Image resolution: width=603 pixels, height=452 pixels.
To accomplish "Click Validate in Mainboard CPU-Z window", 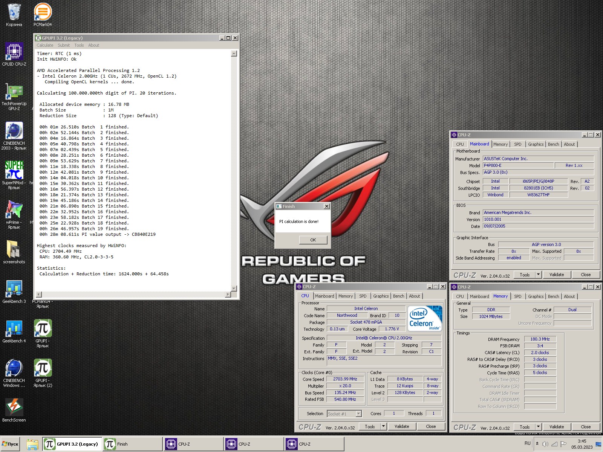I will click(557, 275).
